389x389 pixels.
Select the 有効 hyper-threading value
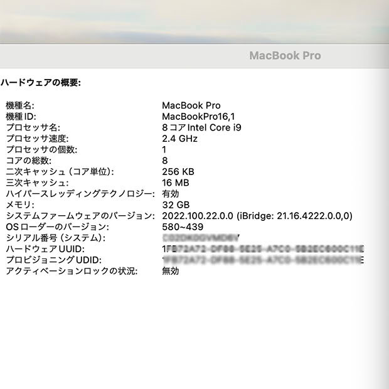[171, 194]
